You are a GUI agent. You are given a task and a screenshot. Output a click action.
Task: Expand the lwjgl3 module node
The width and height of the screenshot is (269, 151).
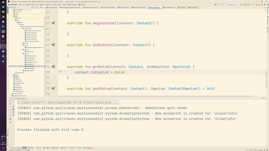tap(12, 77)
